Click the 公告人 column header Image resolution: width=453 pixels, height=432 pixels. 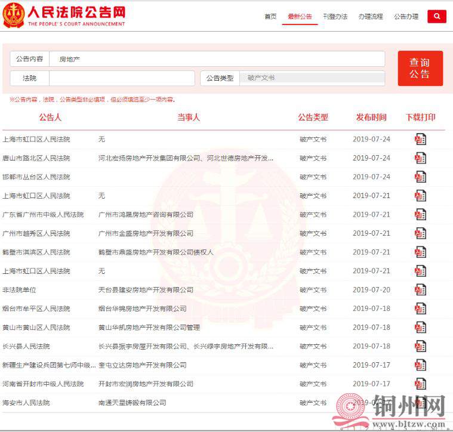50,117
